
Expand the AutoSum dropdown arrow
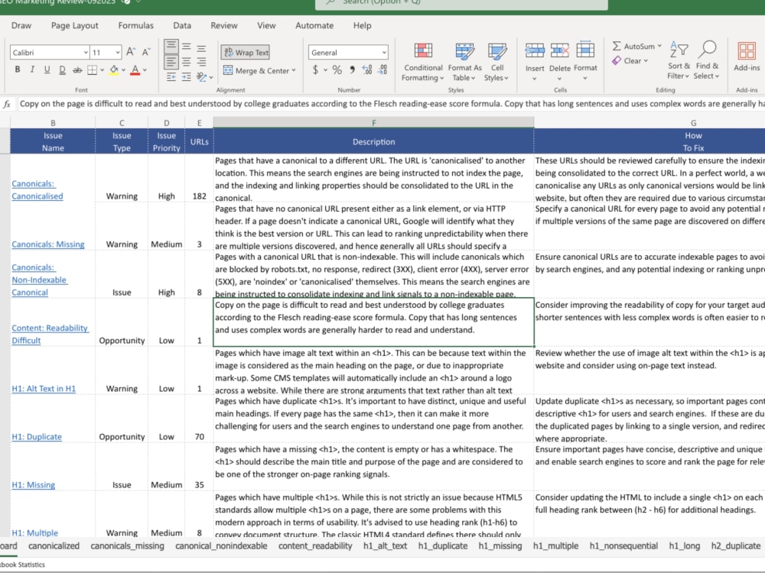pyautogui.click(x=659, y=46)
